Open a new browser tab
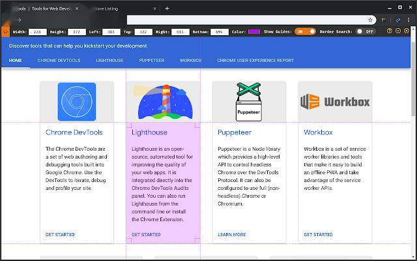Screen dimensions: 417x261 coord(167,8)
